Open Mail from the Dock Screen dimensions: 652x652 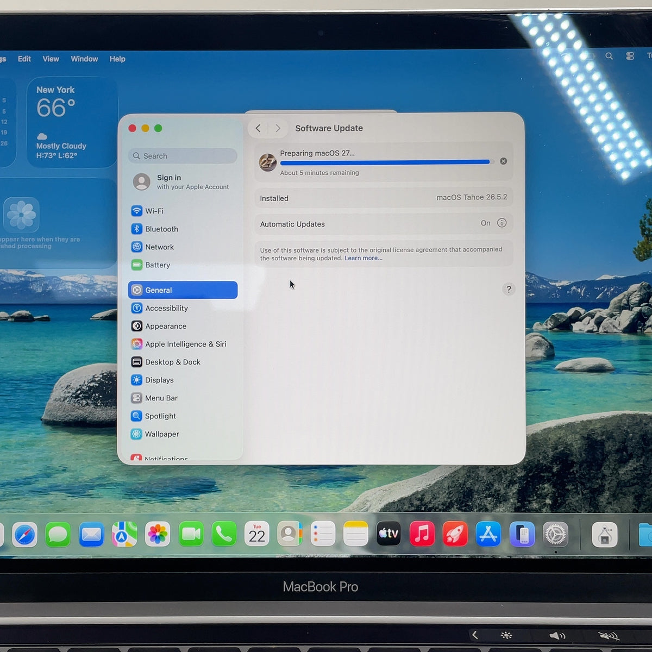(91, 535)
